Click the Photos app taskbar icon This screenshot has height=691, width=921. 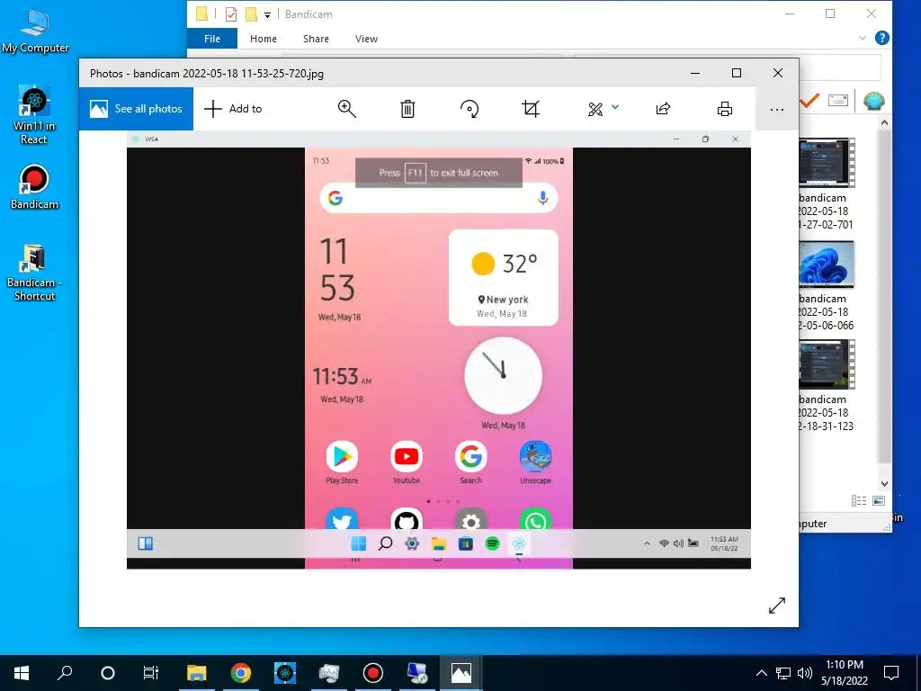coord(461,673)
